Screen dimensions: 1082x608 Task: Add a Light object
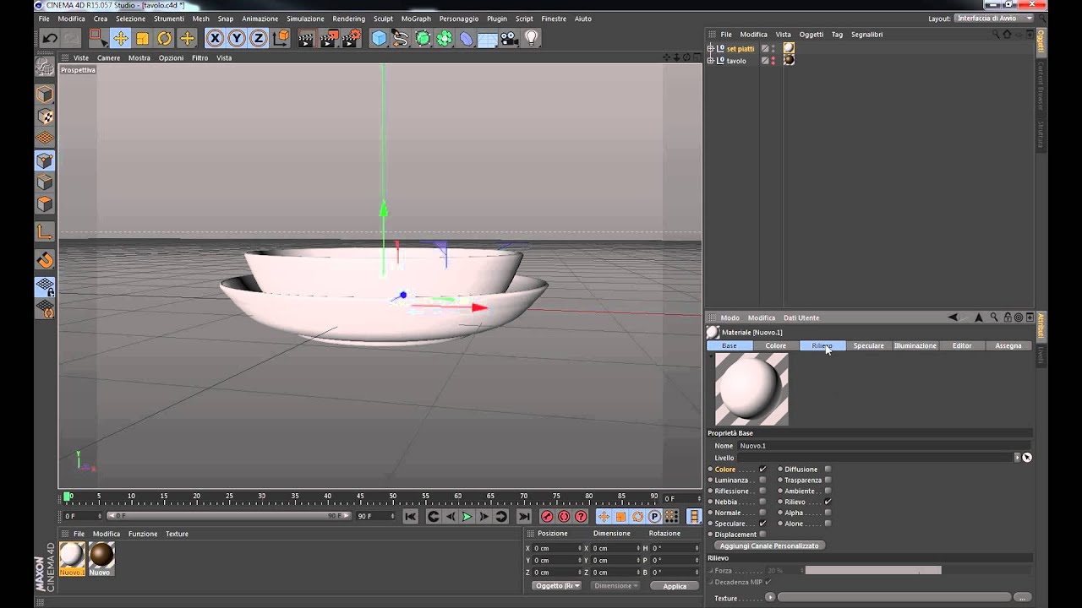coord(531,38)
